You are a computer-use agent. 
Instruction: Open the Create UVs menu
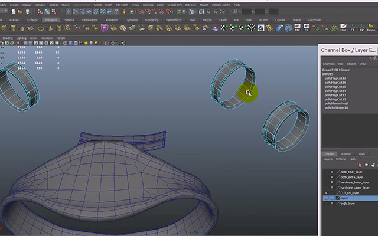point(175,5)
